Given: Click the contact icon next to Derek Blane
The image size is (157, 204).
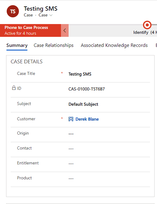Looking at the screenshot, I should pyautogui.click(x=71, y=119).
